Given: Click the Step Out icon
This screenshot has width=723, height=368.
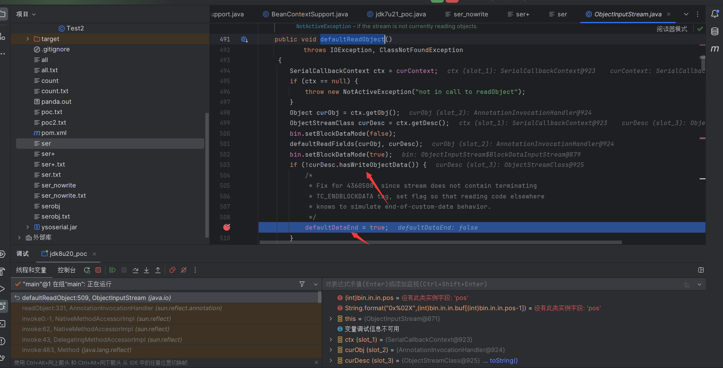Looking at the screenshot, I should [x=158, y=270].
